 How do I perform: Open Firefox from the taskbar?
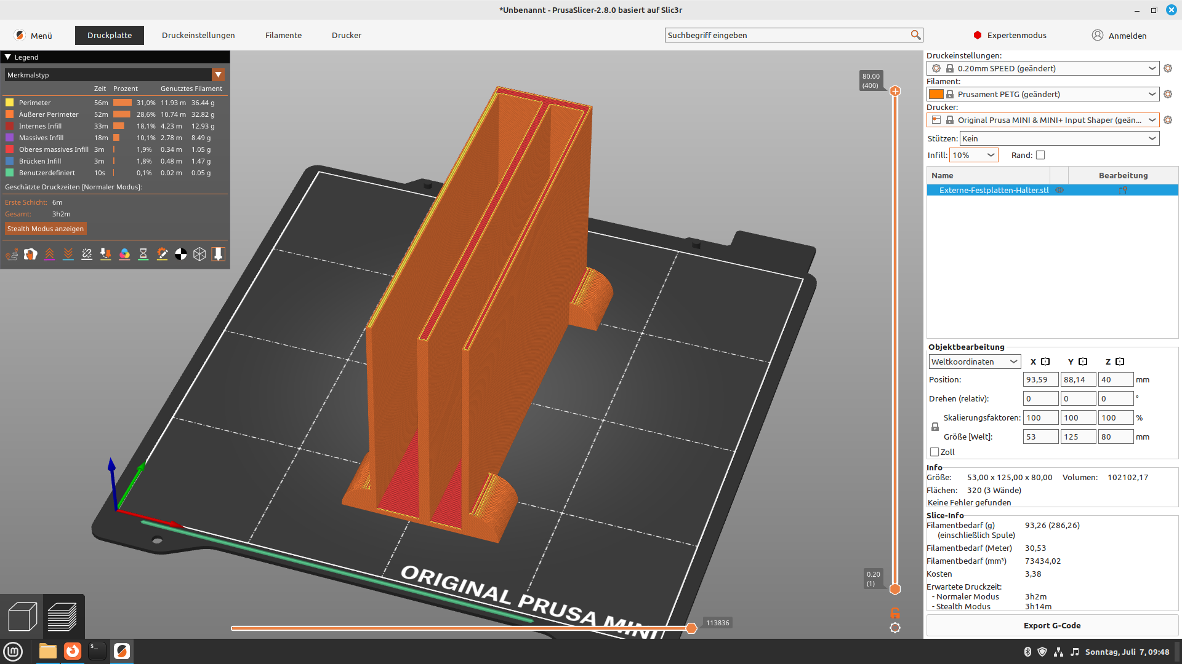coord(73,651)
